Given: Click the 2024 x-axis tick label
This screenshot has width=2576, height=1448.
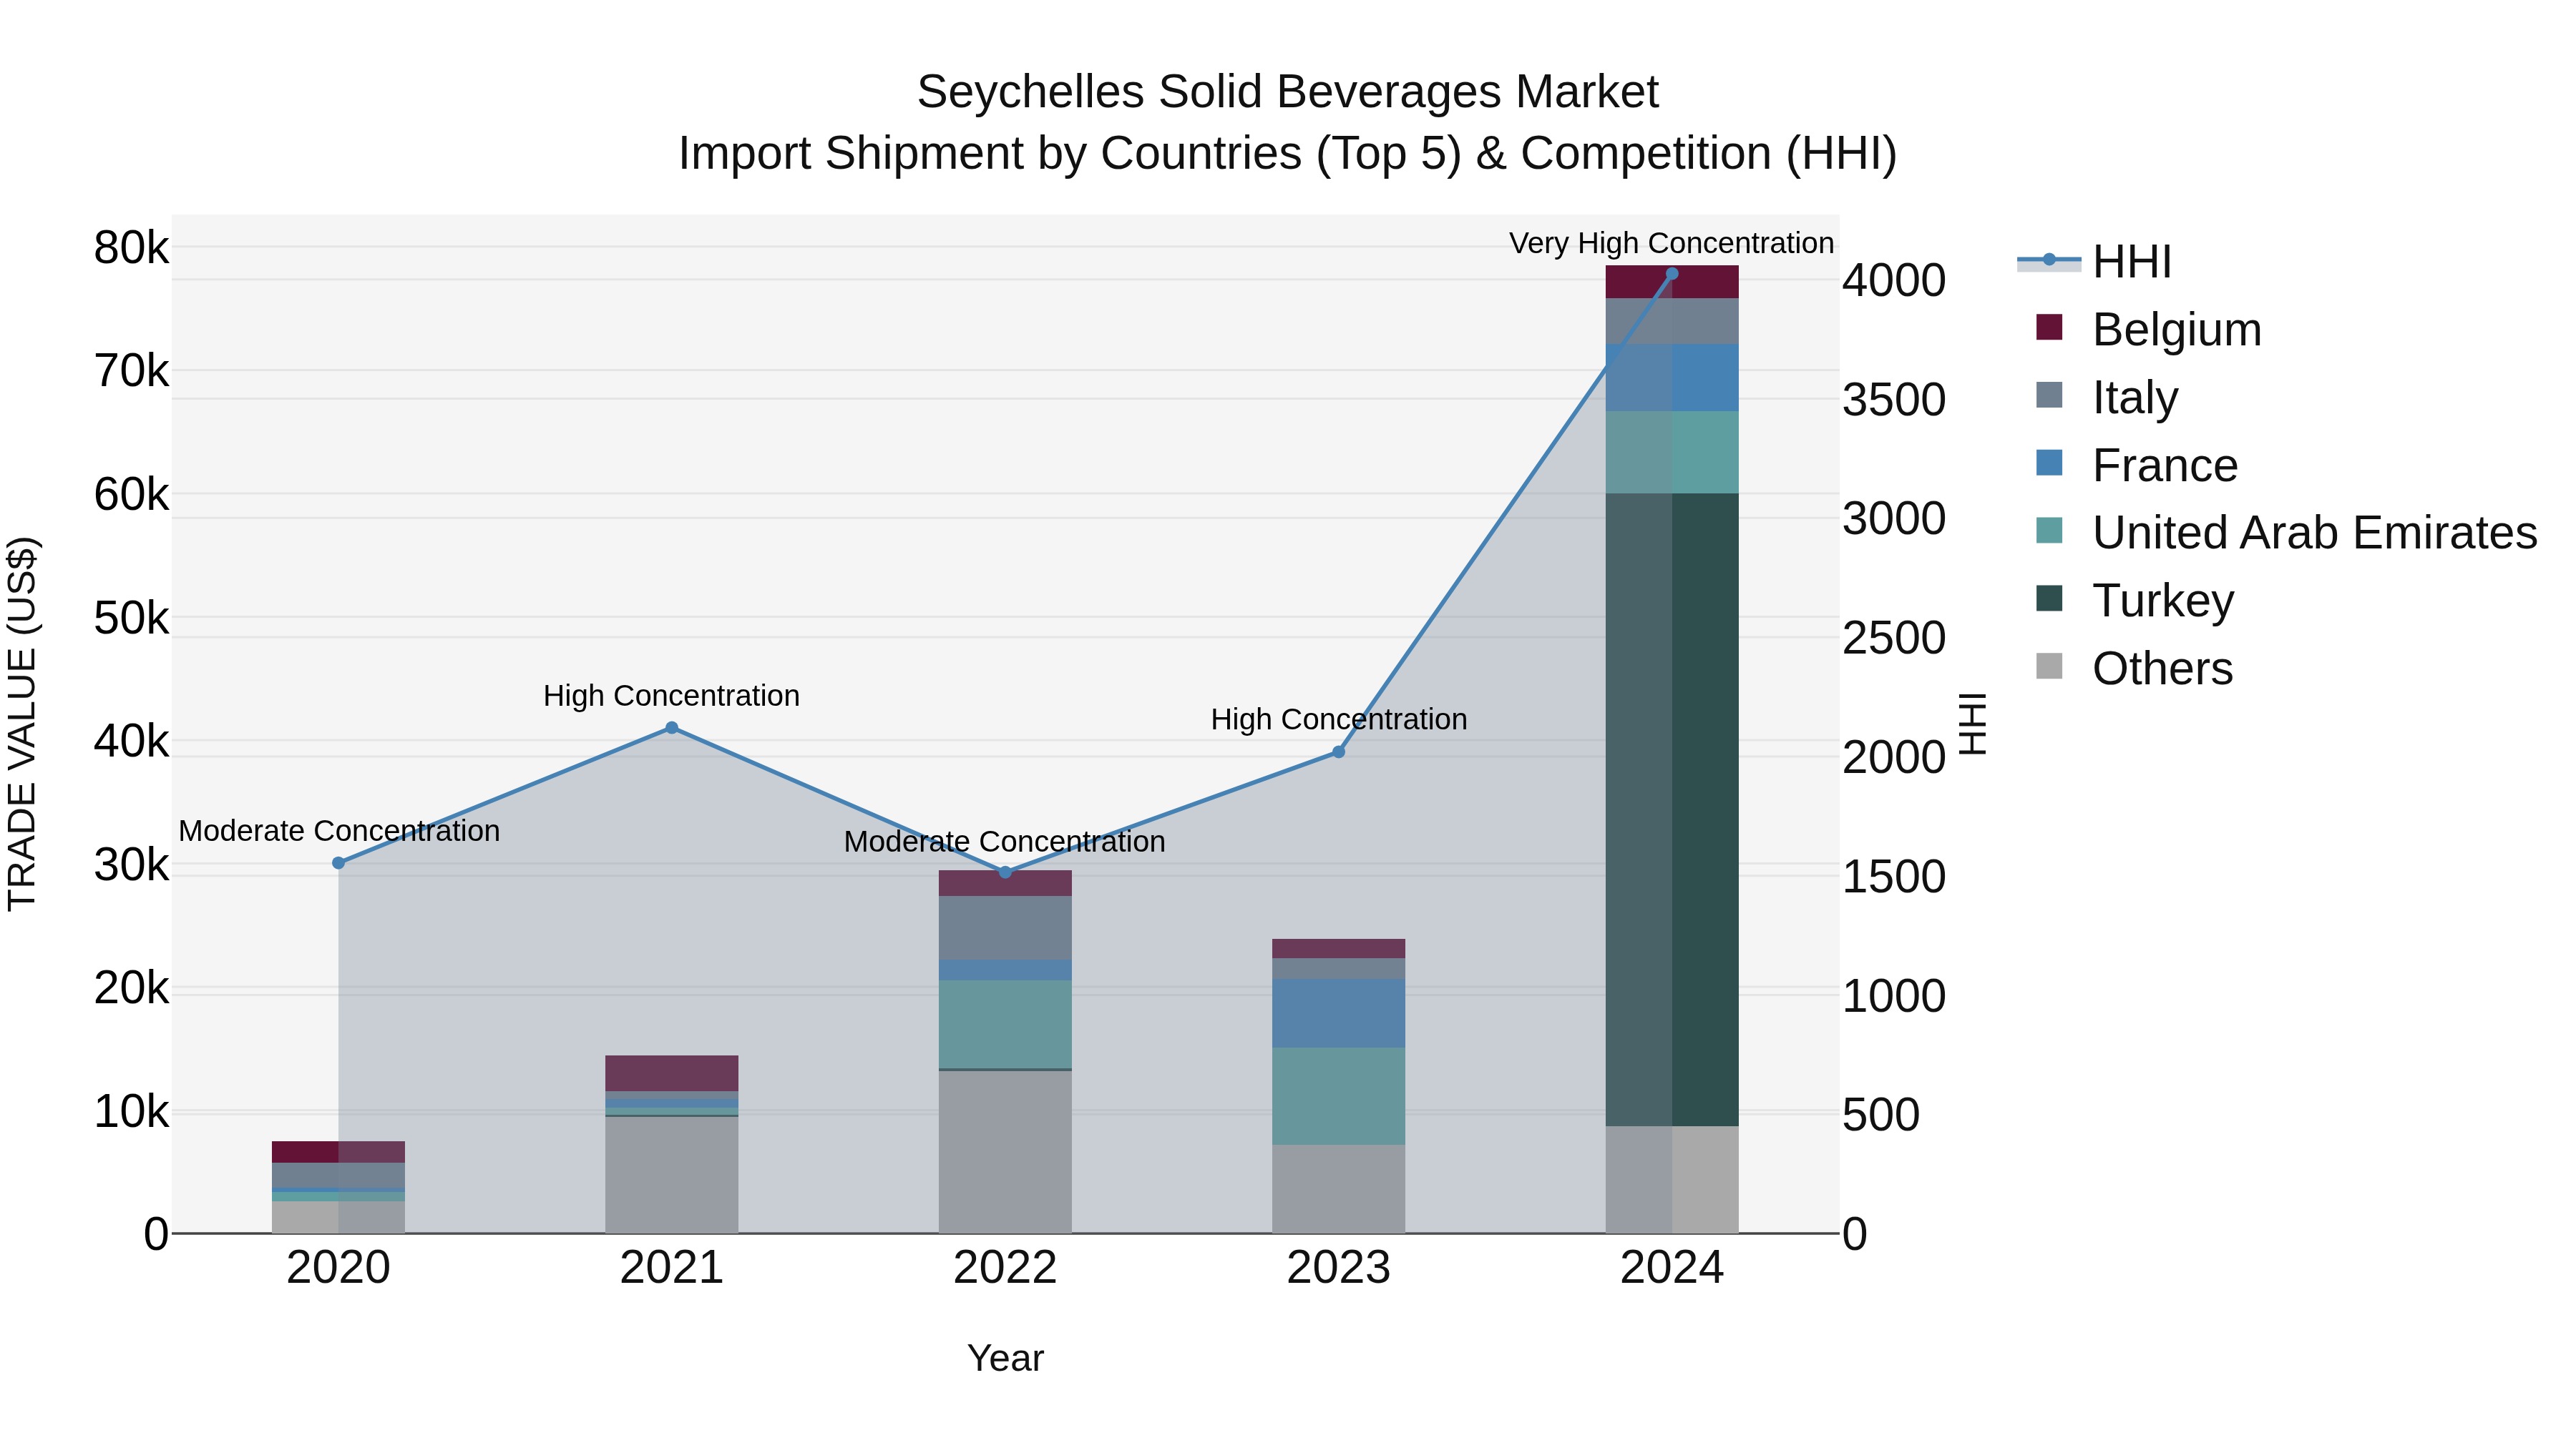Looking at the screenshot, I should coord(1672,1268).
